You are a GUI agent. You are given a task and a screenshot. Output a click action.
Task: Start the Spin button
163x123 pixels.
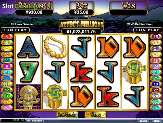click(x=95, y=115)
